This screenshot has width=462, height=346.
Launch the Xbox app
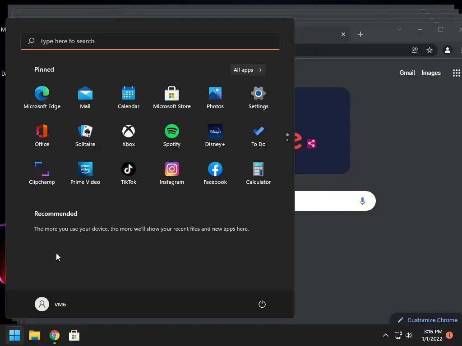(x=129, y=136)
